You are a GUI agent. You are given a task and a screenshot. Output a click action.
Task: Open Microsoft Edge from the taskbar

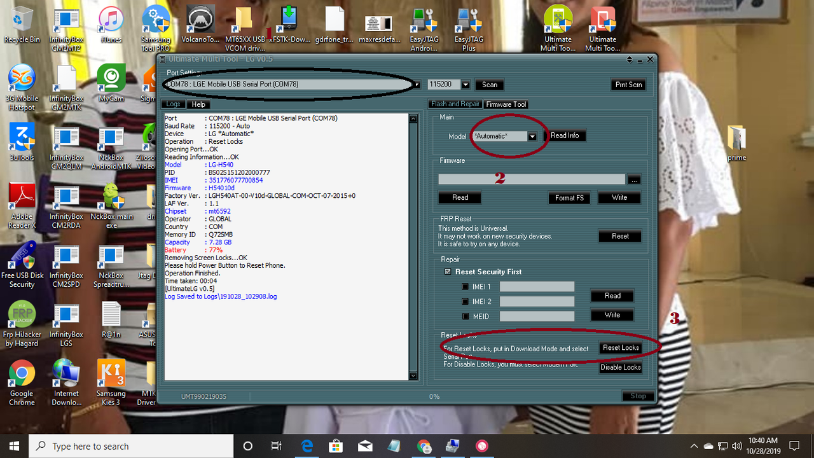[x=307, y=446]
